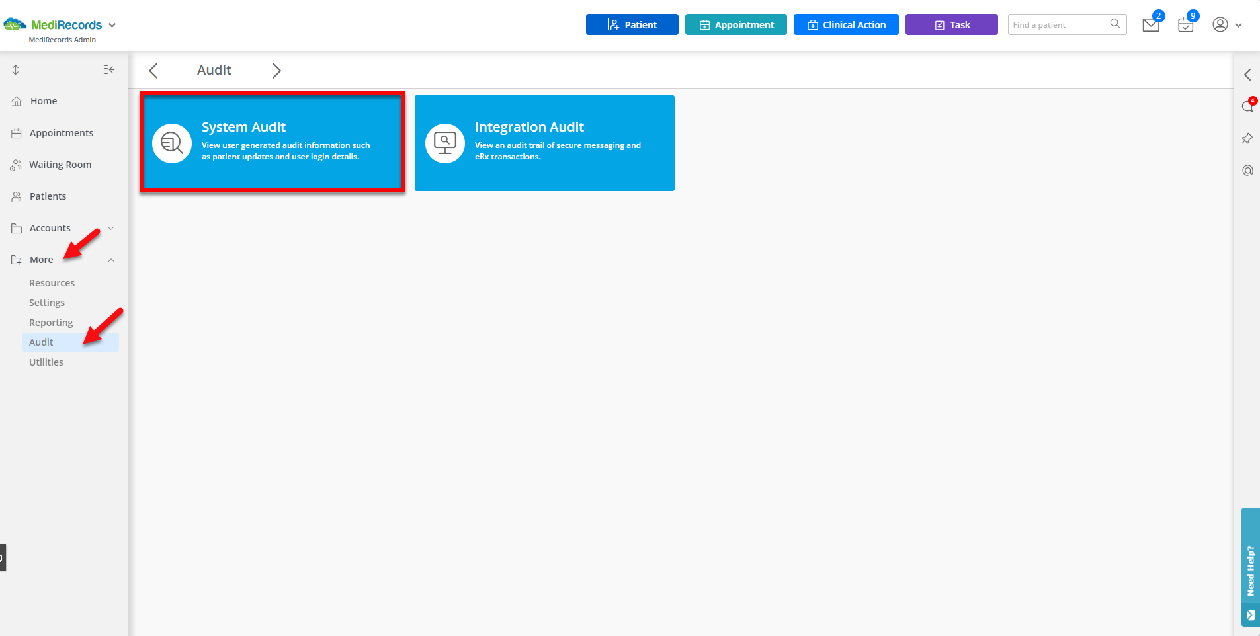Image resolution: width=1260 pixels, height=636 pixels.
Task: Collapse the sidebar navigation menu
Action: (x=109, y=69)
